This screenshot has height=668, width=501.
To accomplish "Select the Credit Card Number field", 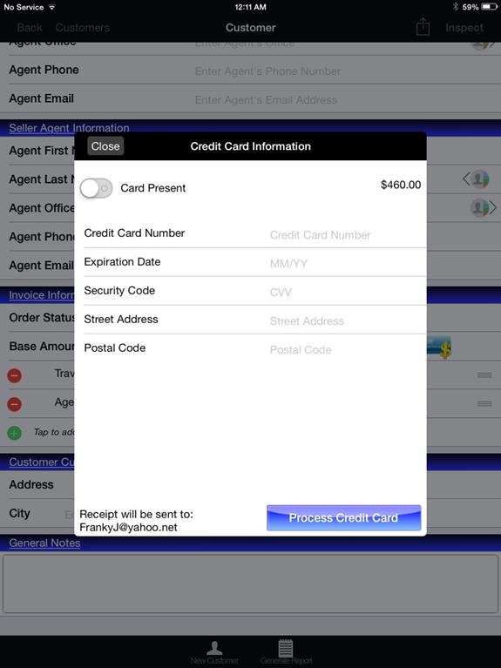I will click(x=254, y=233).
